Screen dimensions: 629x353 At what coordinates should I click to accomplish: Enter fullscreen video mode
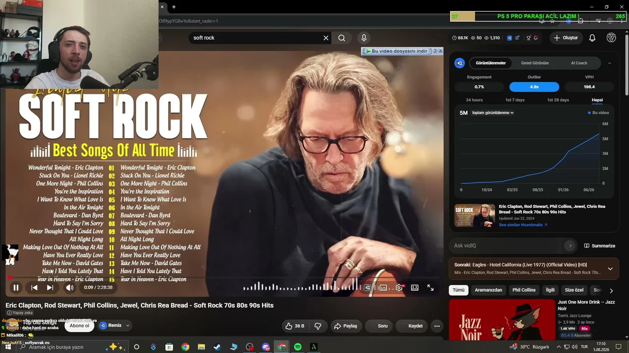tap(430, 288)
